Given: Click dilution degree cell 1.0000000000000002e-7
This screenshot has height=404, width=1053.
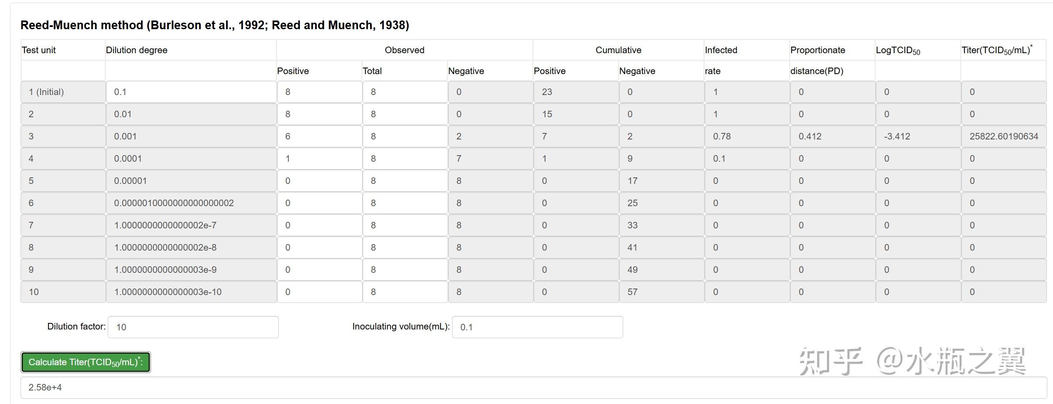Looking at the screenshot, I should [x=191, y=225].
